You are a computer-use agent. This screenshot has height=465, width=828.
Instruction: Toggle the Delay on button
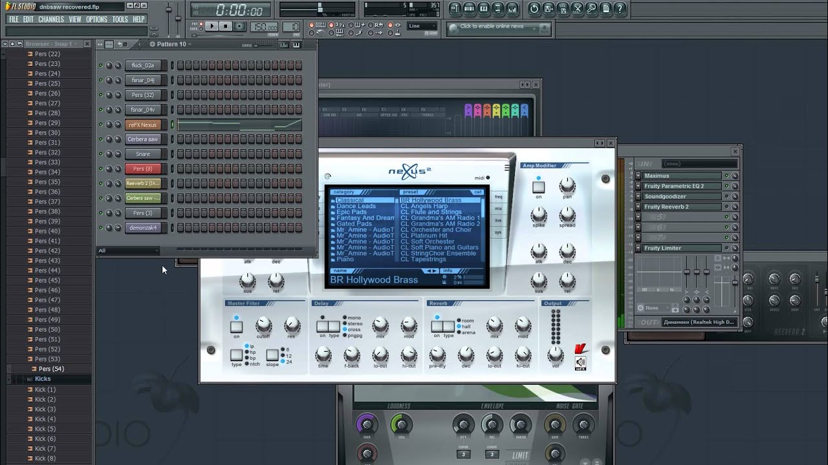click(x=322, y=327)
